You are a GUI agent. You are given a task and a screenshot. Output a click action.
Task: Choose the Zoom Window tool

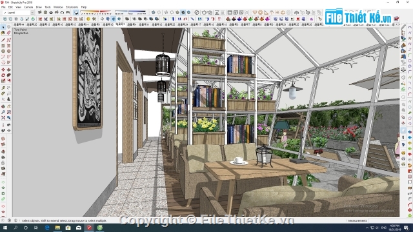click(x=8, y=112)
